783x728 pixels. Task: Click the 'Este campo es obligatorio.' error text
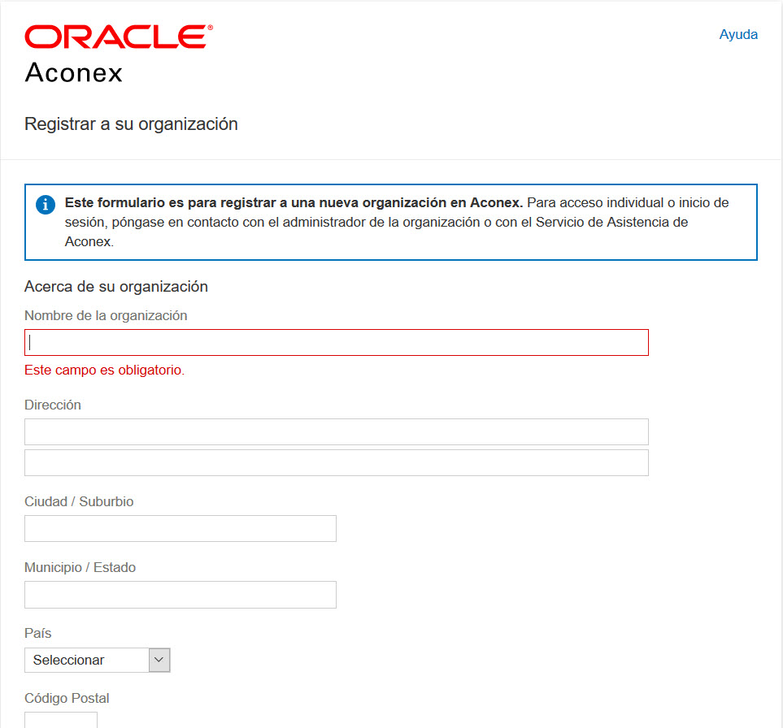point(104,370)
